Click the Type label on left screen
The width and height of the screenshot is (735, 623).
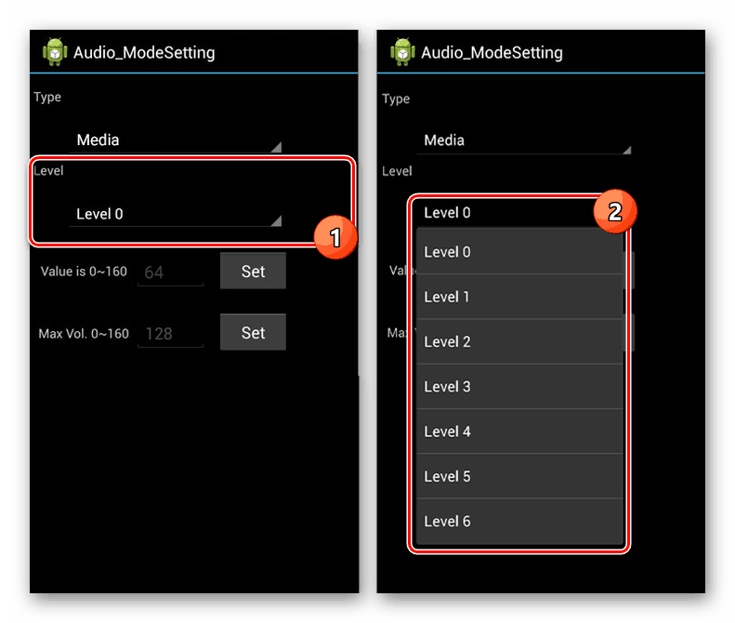47,98
